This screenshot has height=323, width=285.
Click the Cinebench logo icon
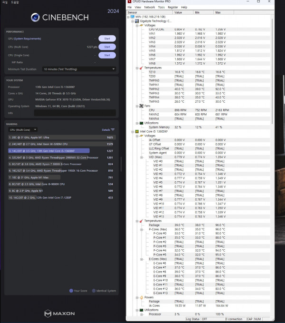coord(35,18)
